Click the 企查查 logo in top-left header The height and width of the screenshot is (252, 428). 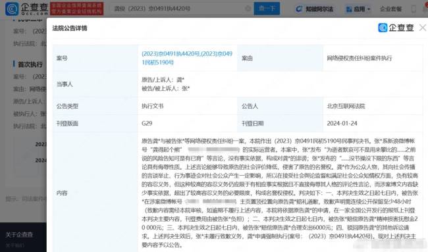click(26, 9)
